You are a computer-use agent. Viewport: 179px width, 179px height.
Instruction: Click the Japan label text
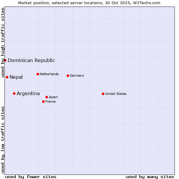[53, 97]
